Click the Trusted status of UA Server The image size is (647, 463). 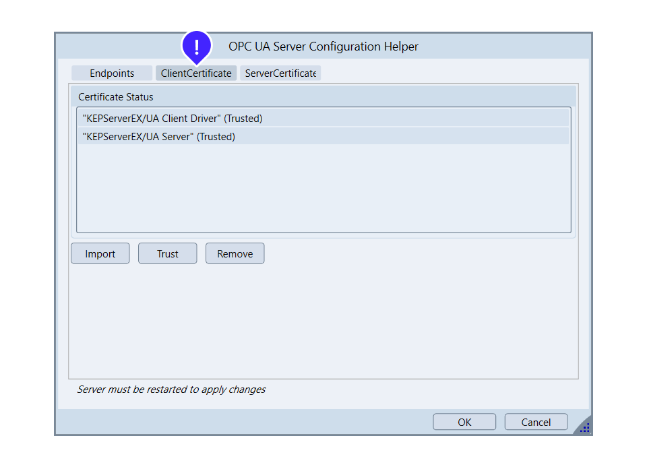point(216,137)
